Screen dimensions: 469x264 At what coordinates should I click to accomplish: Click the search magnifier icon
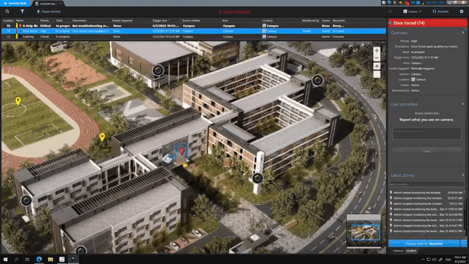(x=7, y=12)
